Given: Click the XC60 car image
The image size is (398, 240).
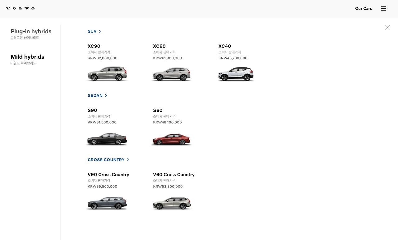Looking at the screenshot, I should click(x=172, y=74).
